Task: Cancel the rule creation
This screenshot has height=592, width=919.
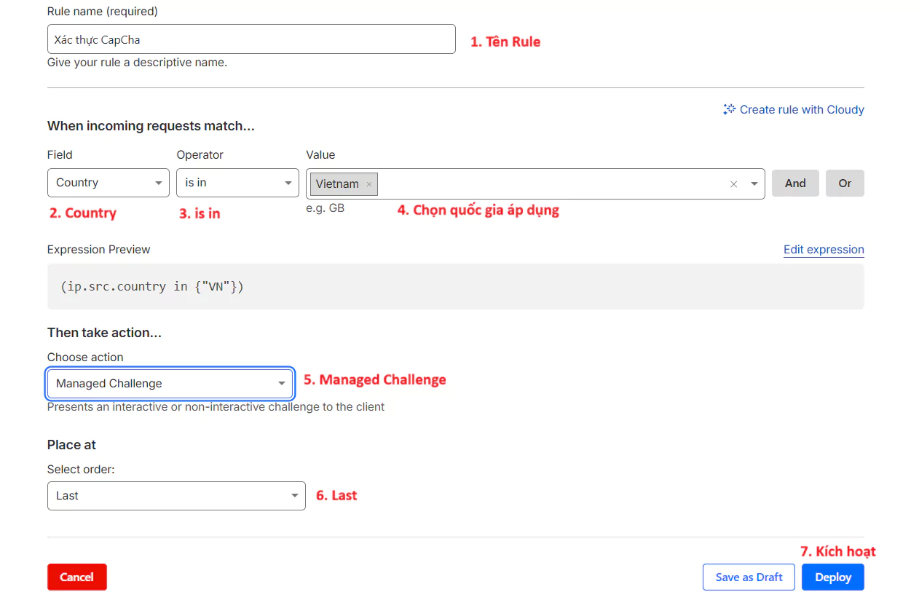Action: click(x=76, y=577)
